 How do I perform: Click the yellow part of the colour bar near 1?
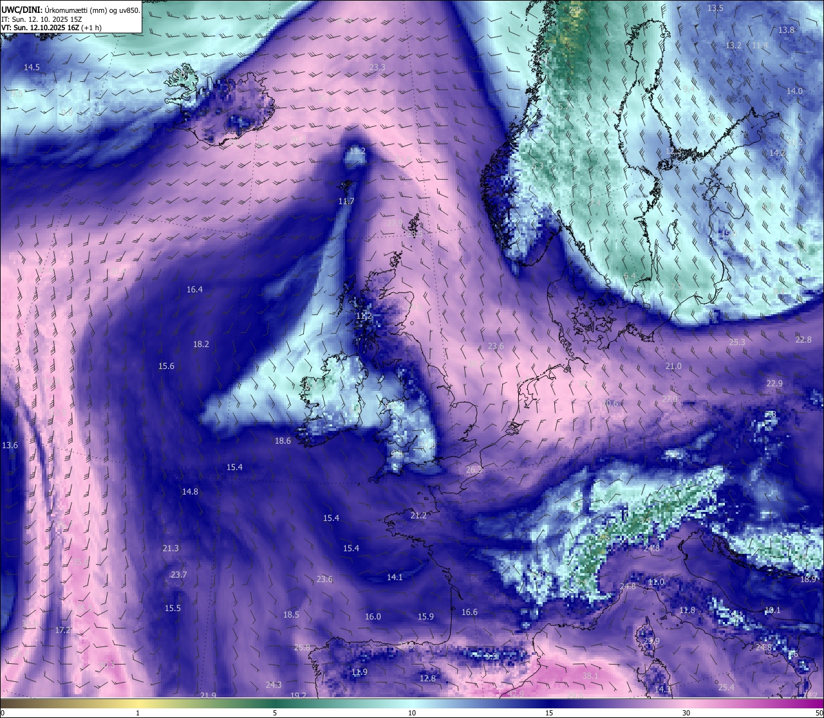point(137,703)
